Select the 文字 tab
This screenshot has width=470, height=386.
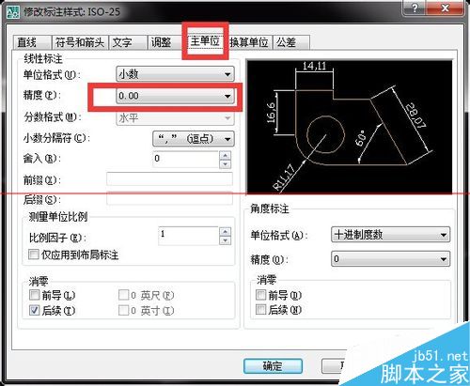(x=128, y=42)
